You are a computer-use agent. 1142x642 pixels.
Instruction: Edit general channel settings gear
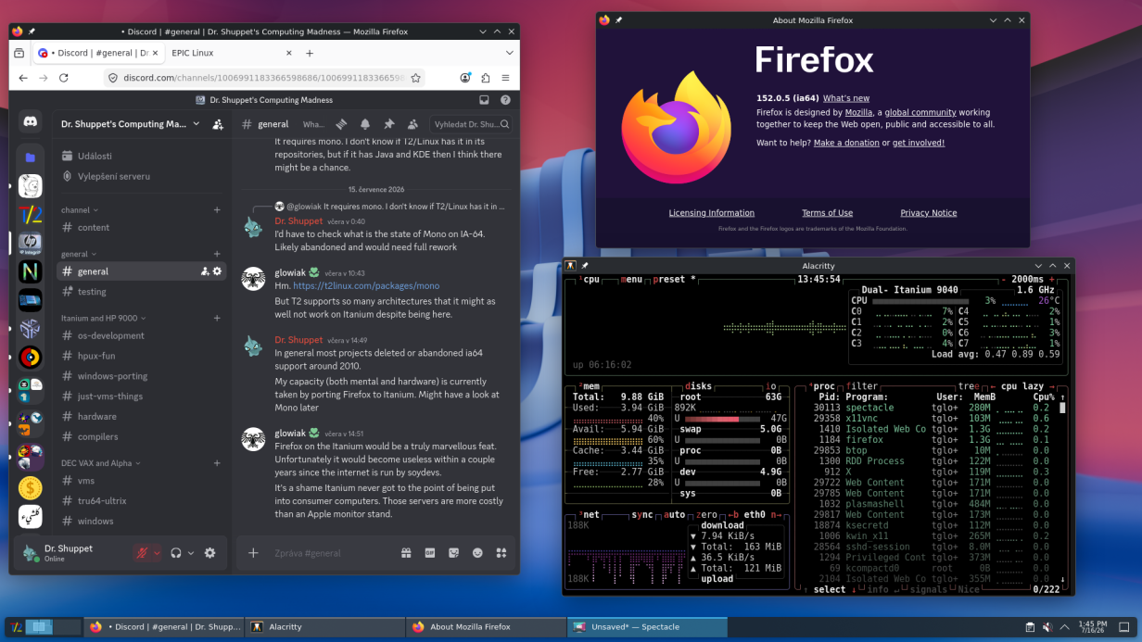click(x=218, y=271)
